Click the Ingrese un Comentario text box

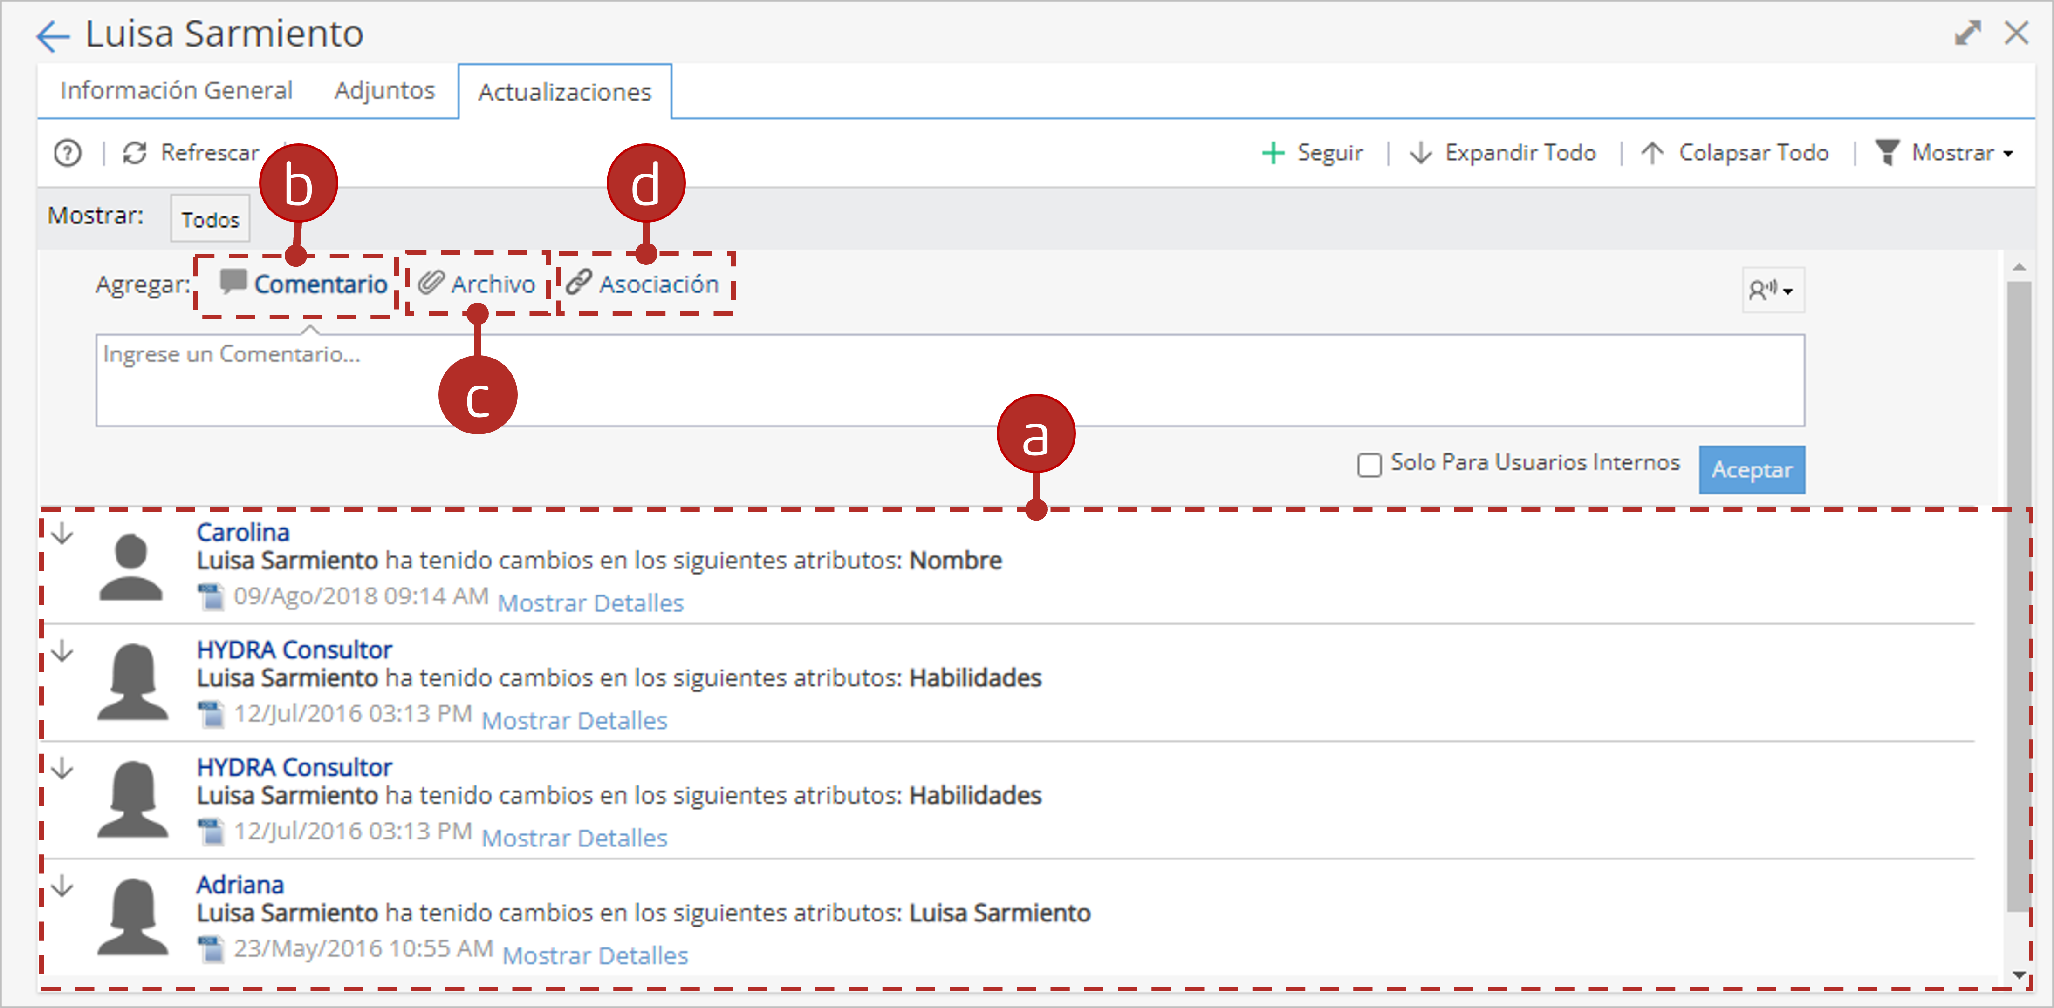point(950,380)
